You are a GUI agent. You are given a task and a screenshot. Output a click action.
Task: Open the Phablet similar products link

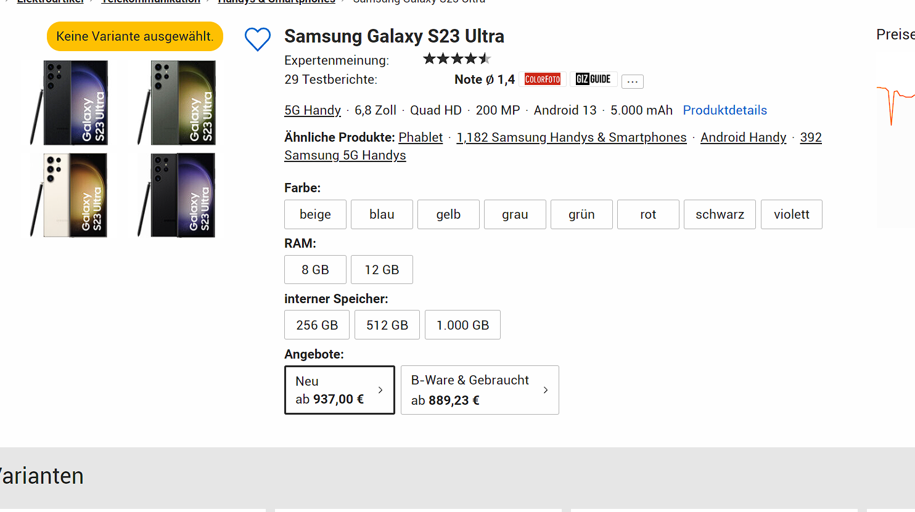[x=421, y=137]
